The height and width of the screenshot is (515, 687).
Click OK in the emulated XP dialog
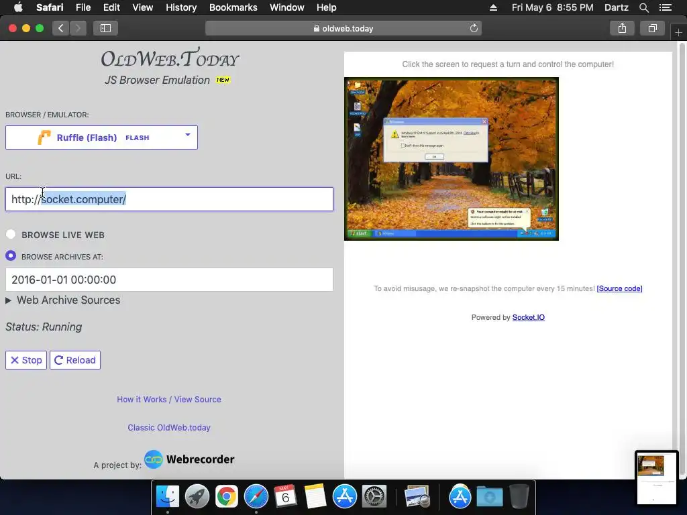click(x=434, y=156)
